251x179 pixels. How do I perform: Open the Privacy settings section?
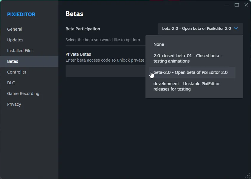(x=14, y=104)
